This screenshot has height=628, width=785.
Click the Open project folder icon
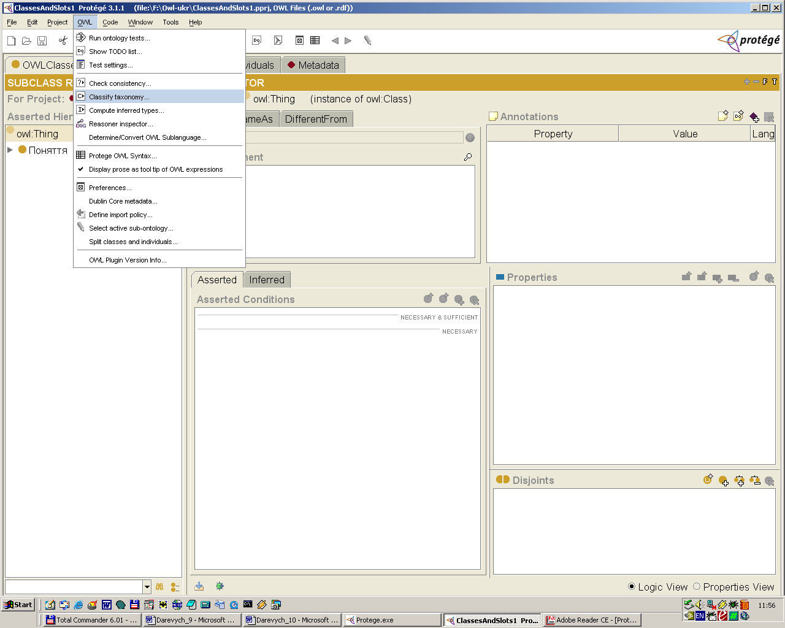pos(26,40)
